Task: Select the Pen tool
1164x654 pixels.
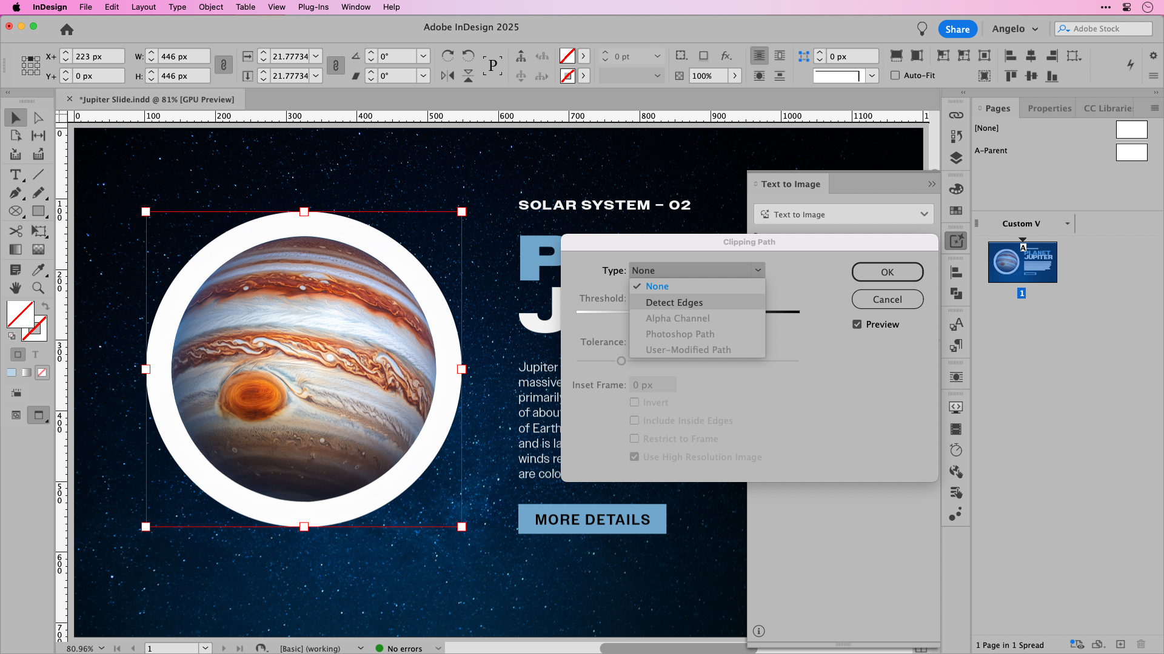Action: point(15,194)
